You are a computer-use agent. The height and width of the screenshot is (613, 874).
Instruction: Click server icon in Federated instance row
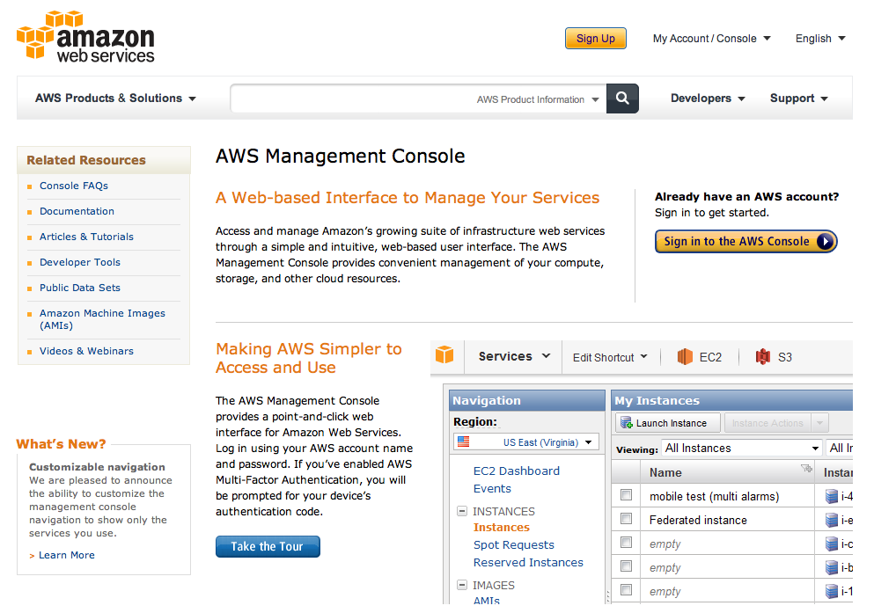coord(831,520)
